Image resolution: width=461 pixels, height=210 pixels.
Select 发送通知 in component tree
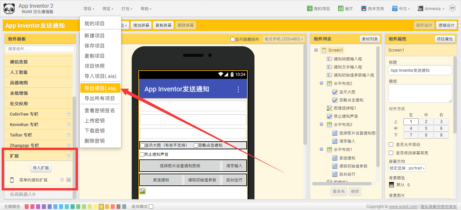(x=347, y=158)
